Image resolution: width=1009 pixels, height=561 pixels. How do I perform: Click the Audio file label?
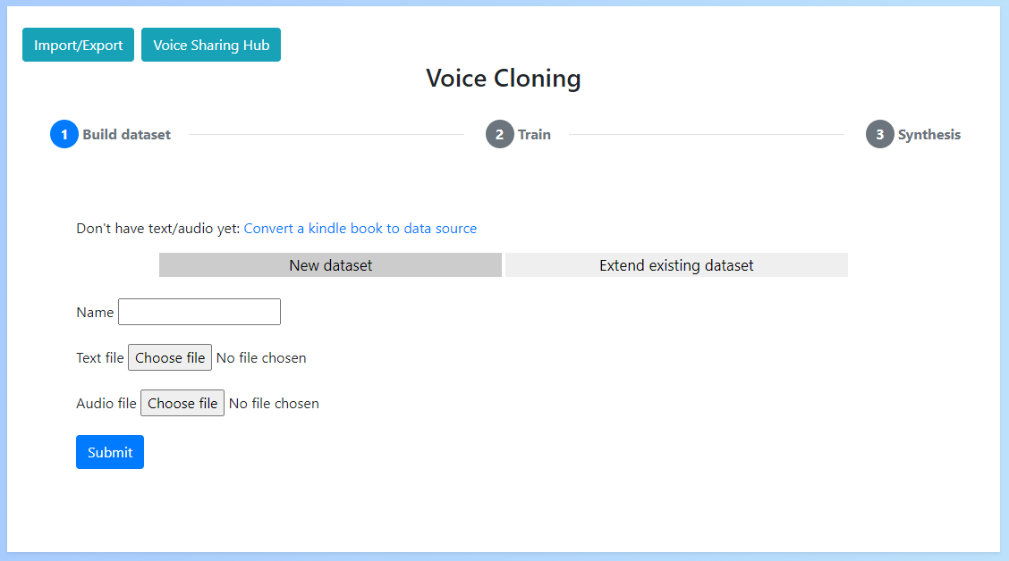[x=106, y=403]
